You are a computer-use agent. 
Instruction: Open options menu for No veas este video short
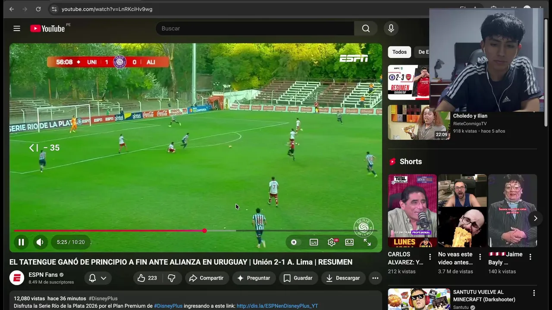pyautogui.click(x=480, y=257)
